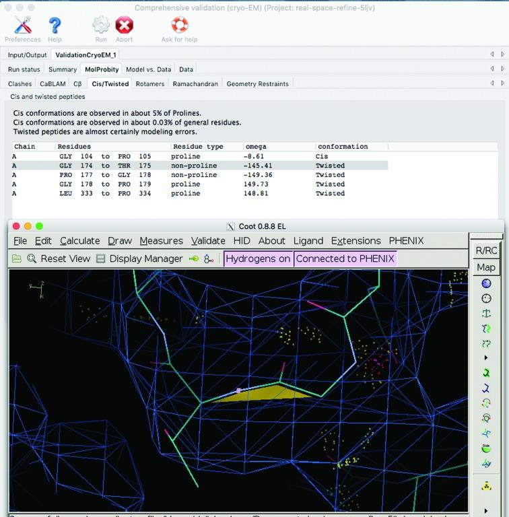This screenshot has width=509, height=517.
Task: Click the Real Space Refine Zone icon
Action: (x=486, y=283)
